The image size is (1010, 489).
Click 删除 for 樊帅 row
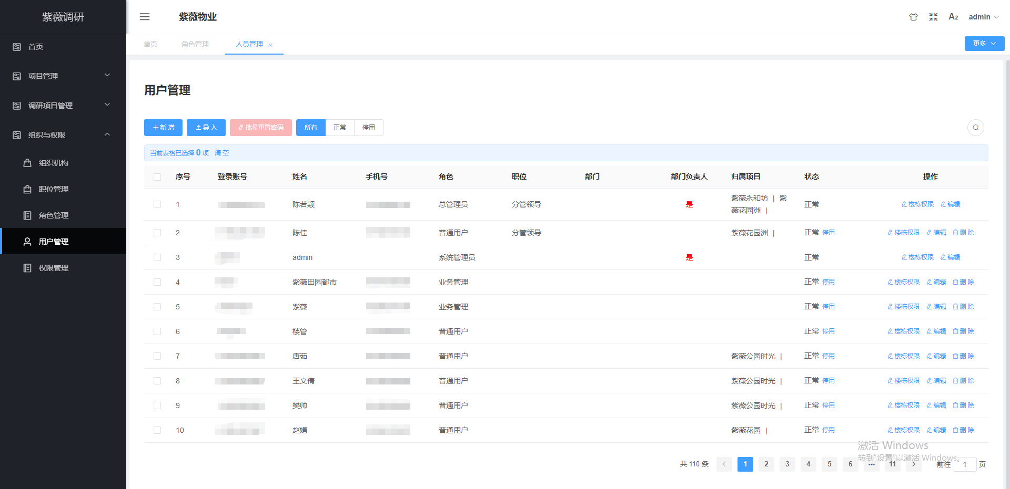click(x=964, y=405)
